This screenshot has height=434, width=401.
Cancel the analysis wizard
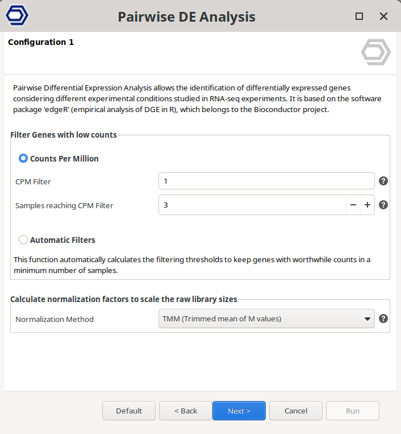tap(295, 411)
